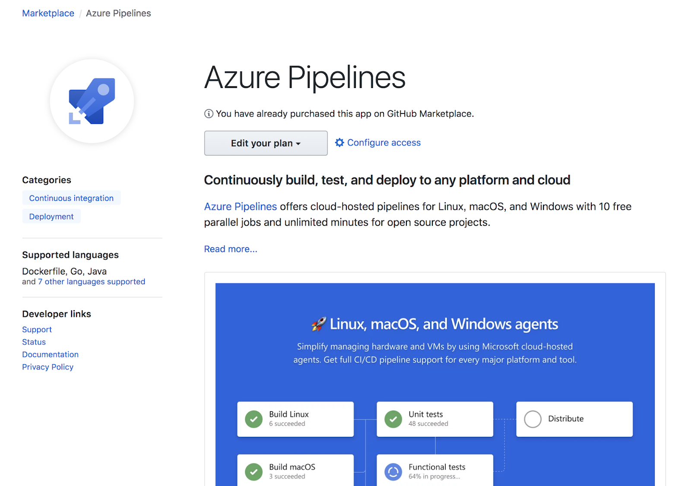Click the info icon beside the purchase notice

pyautogui.click(x=209, y=114)
